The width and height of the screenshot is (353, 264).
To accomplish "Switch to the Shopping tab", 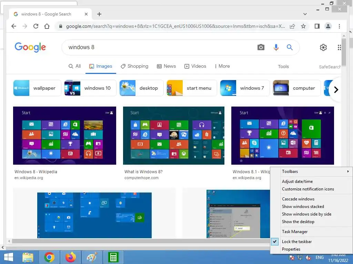I will click(134, 66).
